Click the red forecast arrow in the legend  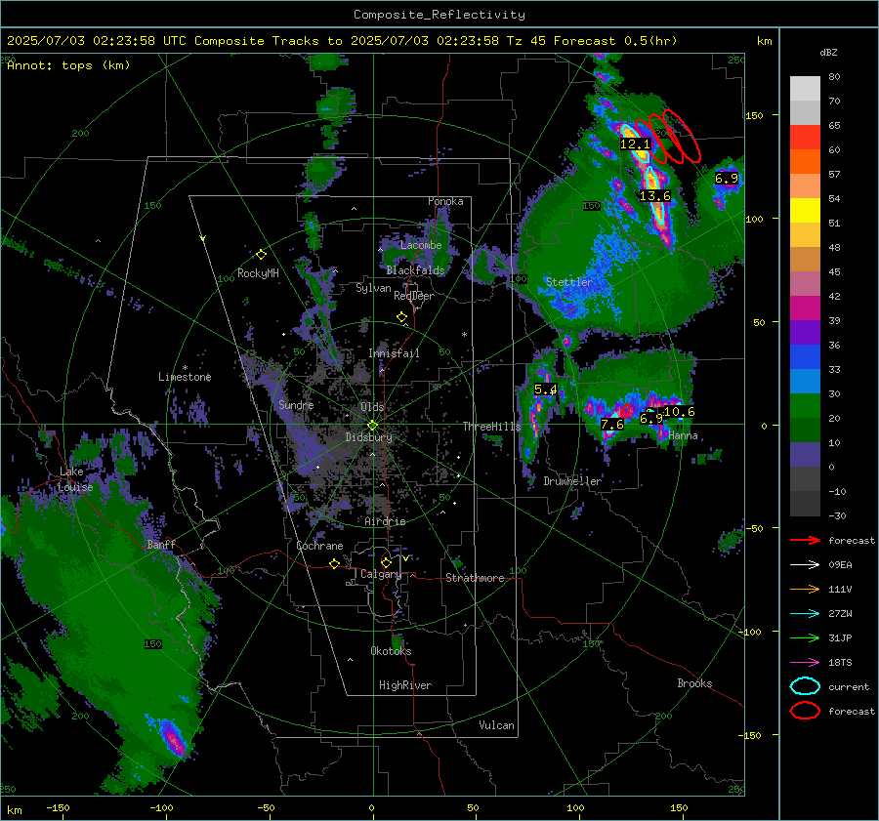(805, 540)
